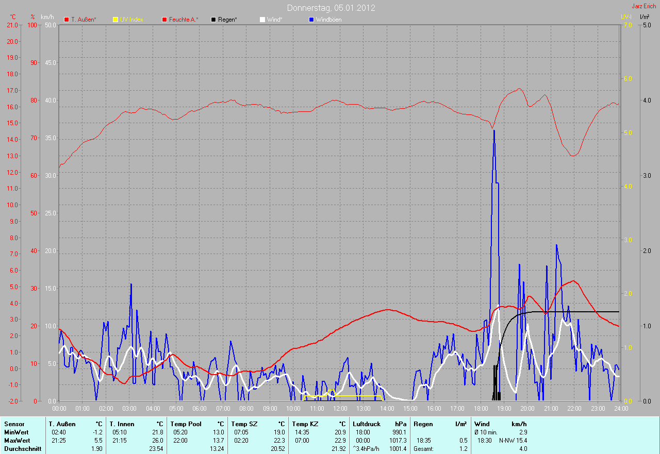The width and height of the screenshot is (660, 454).
Task: Click the outside temperature minimum '-1.2'
Action: [x=97, y=432]
